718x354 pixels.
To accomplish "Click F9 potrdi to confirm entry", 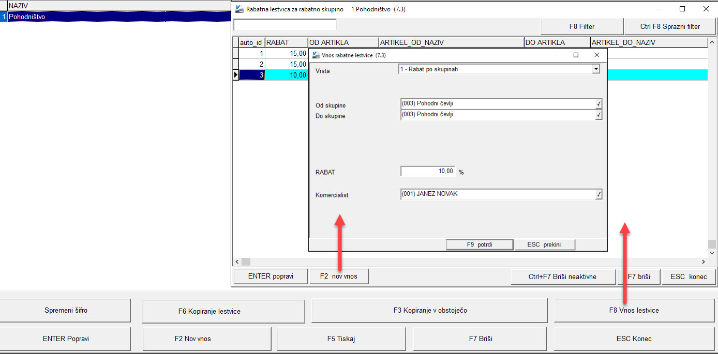I will click(x=480, y=245).
